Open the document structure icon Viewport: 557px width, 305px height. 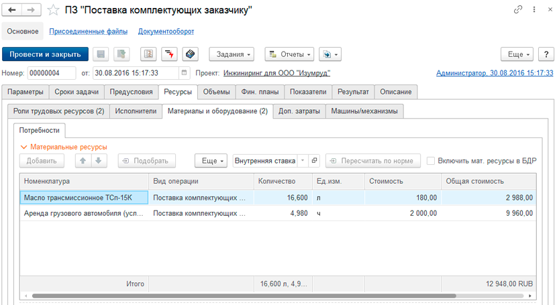pos(148,54)
